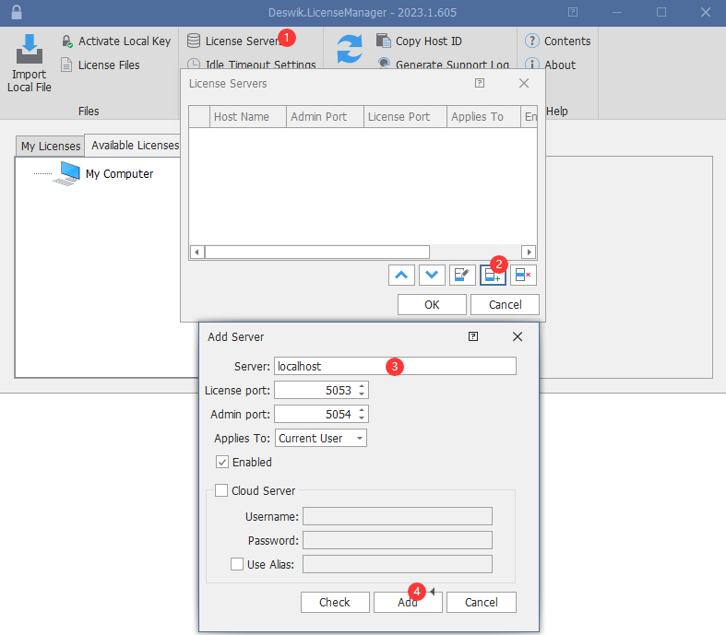Screen dimensions: 726x635
Task: Click Activate Local Key
Action: coord(116,41)
